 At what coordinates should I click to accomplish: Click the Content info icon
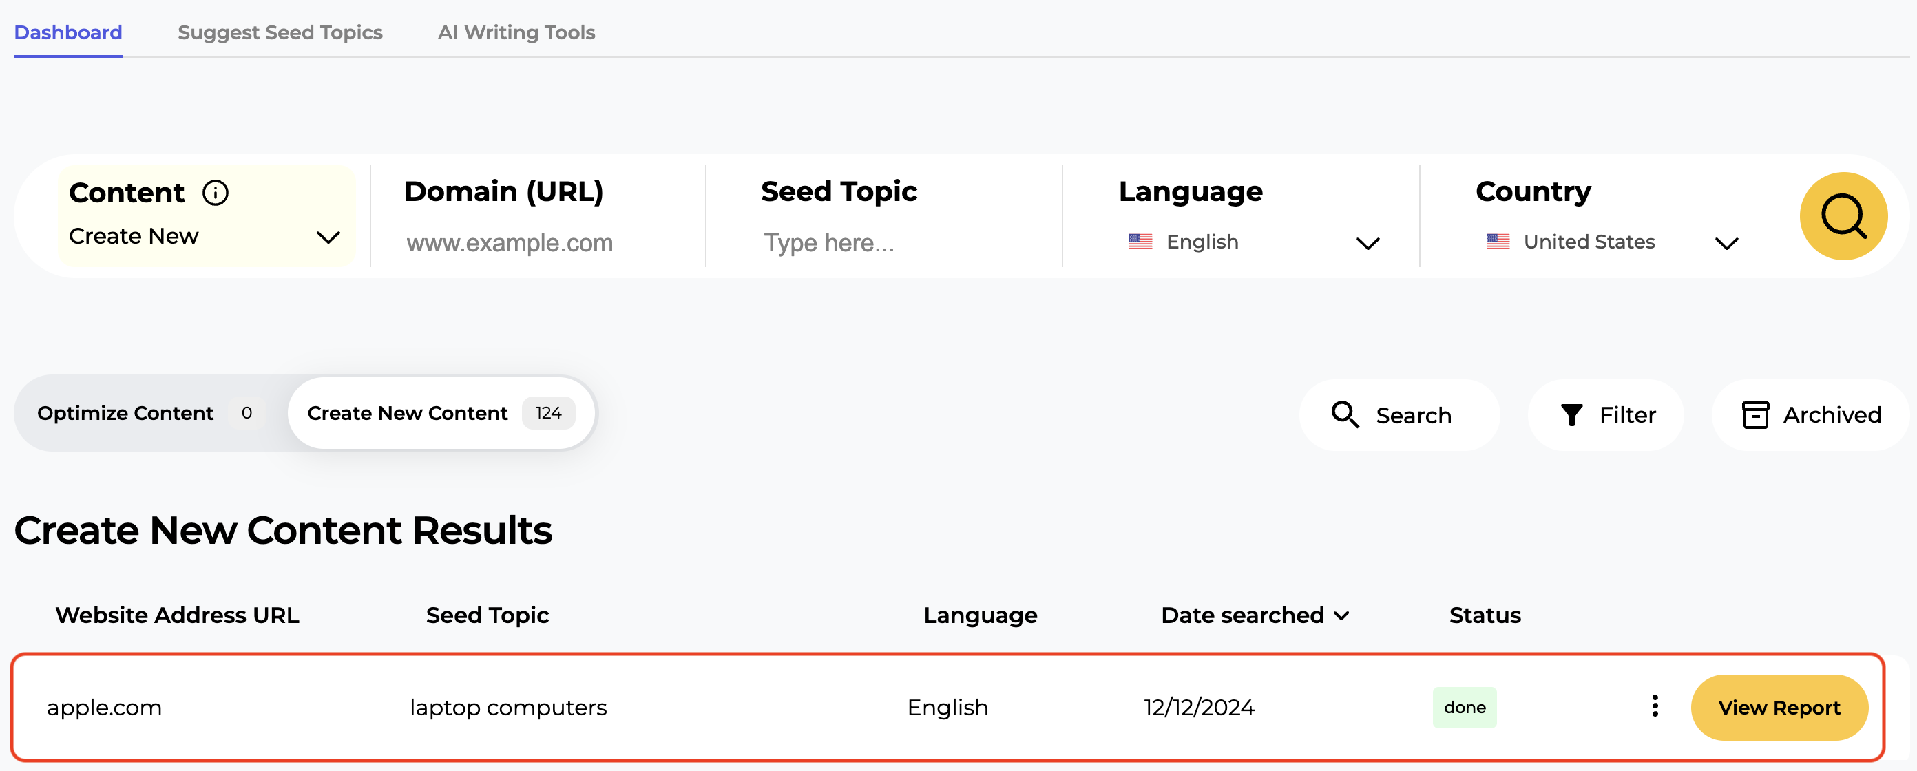point(216,193)
